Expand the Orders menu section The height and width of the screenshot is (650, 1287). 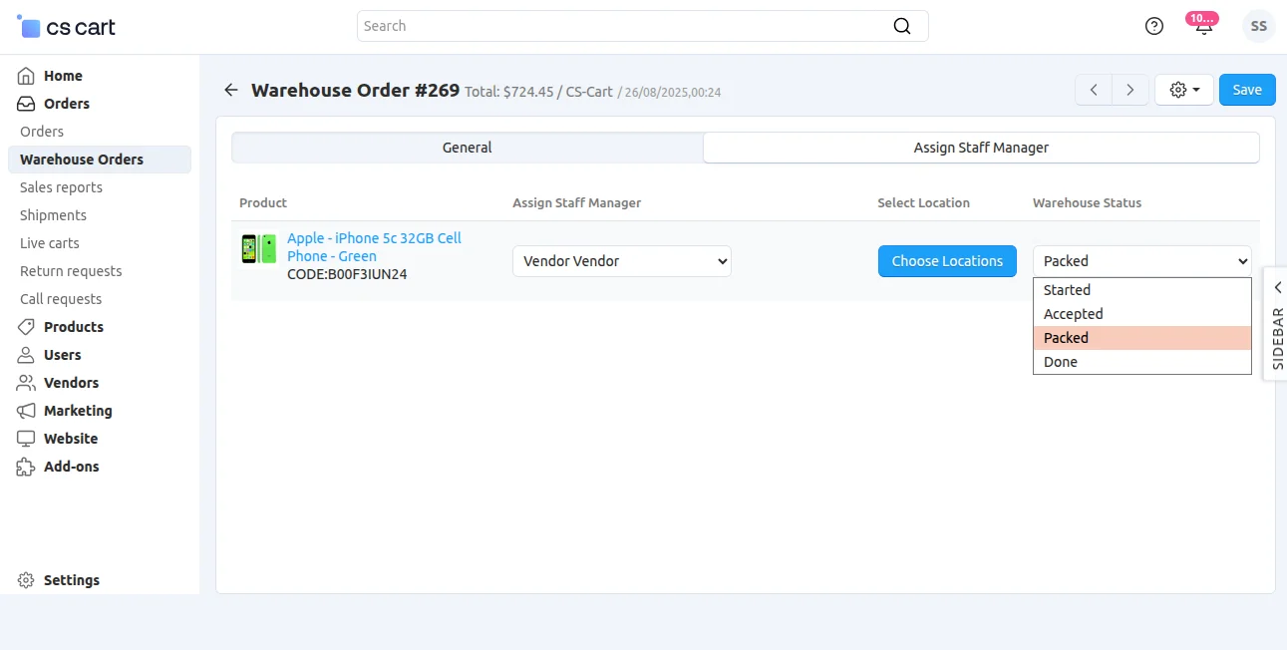point(67,104)
